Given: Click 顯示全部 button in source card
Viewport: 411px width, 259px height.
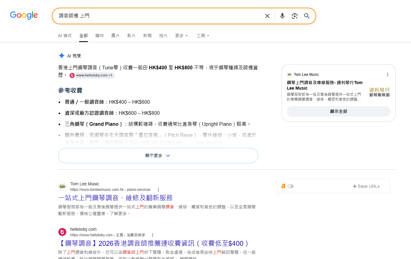Looking at the screenshot, I should tap(339, 111).
